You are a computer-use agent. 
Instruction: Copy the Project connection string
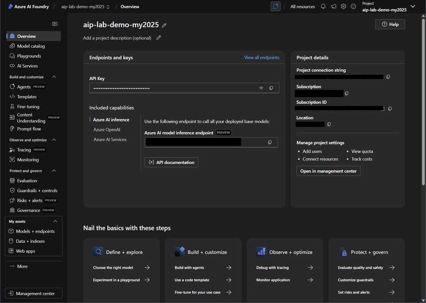(388, 77)
